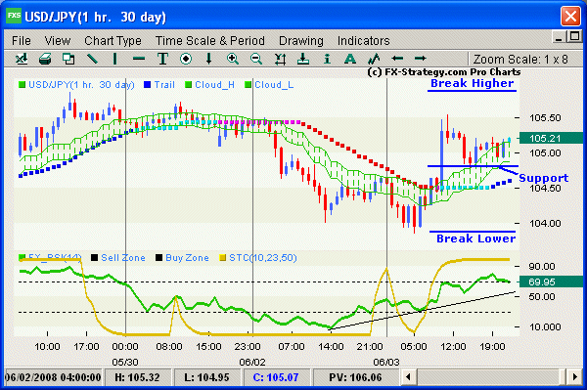Click the Cloud_L legend entry
587x390 pixels.
click(269, 85)
